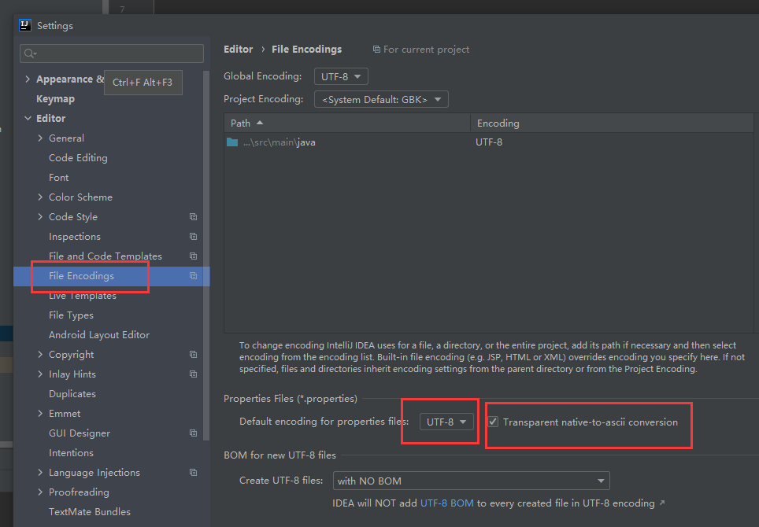
Task: Click project-level icon beside File Encodings
Action: point(193,275)
